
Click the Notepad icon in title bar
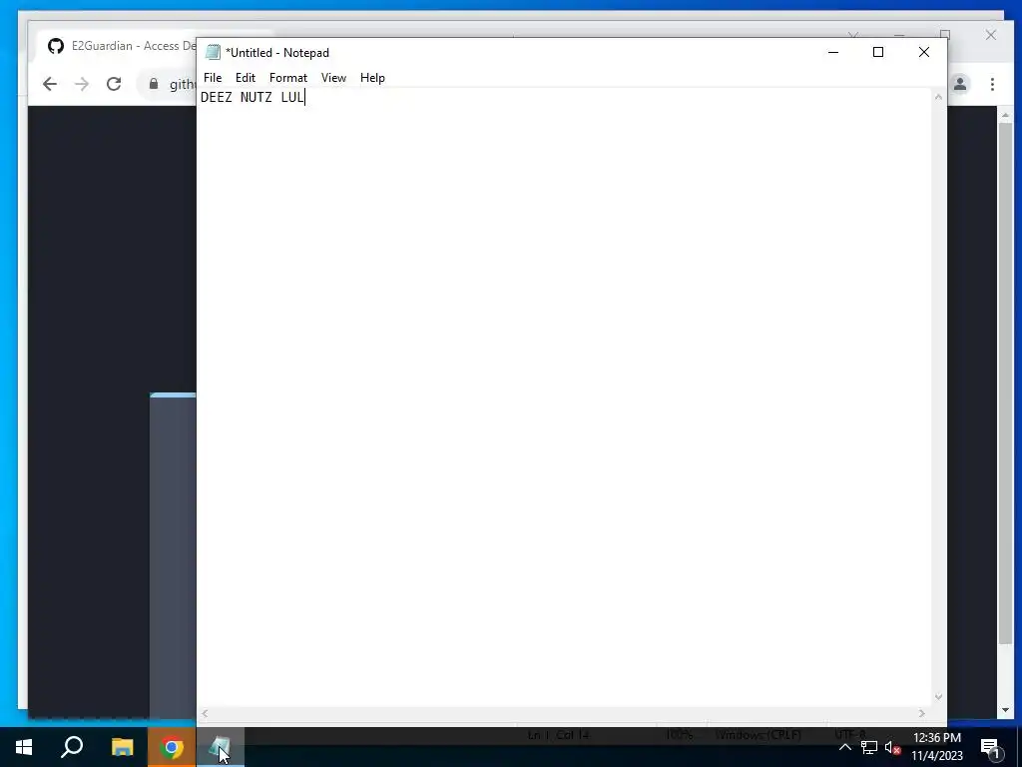[213, 53]
